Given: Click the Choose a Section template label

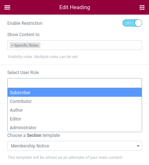Looking at the screenshot, I should pyautogui.click(x=34, y=135).
